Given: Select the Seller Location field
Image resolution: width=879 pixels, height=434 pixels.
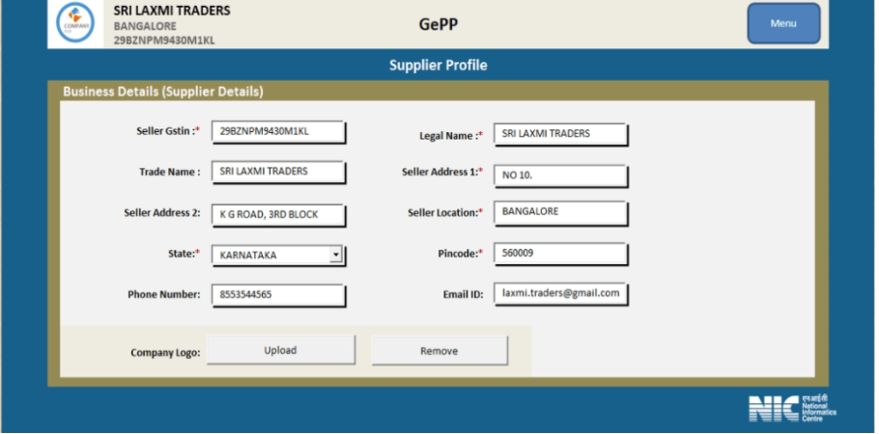Looking at the screenshot, I should click(560, 213).
